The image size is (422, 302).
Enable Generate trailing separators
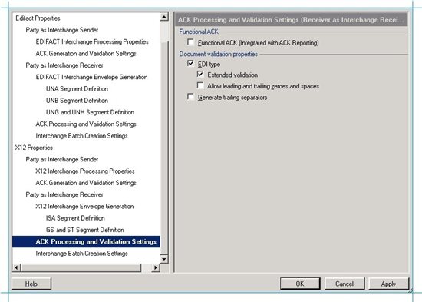click(191, 97)
